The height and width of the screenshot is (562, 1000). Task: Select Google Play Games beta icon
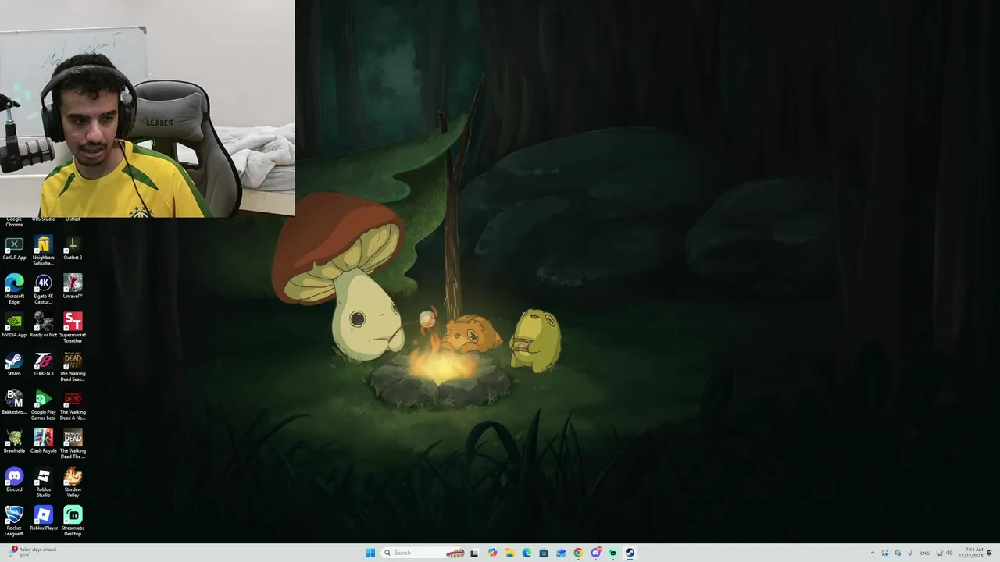[x=43, y=406]
